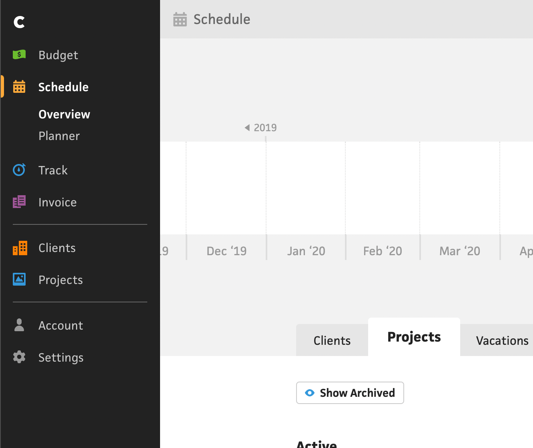Image resolution: width=533 pixels, height=448 pixels.
Task: Switch to the Clients tab
Action: (332, 341)
